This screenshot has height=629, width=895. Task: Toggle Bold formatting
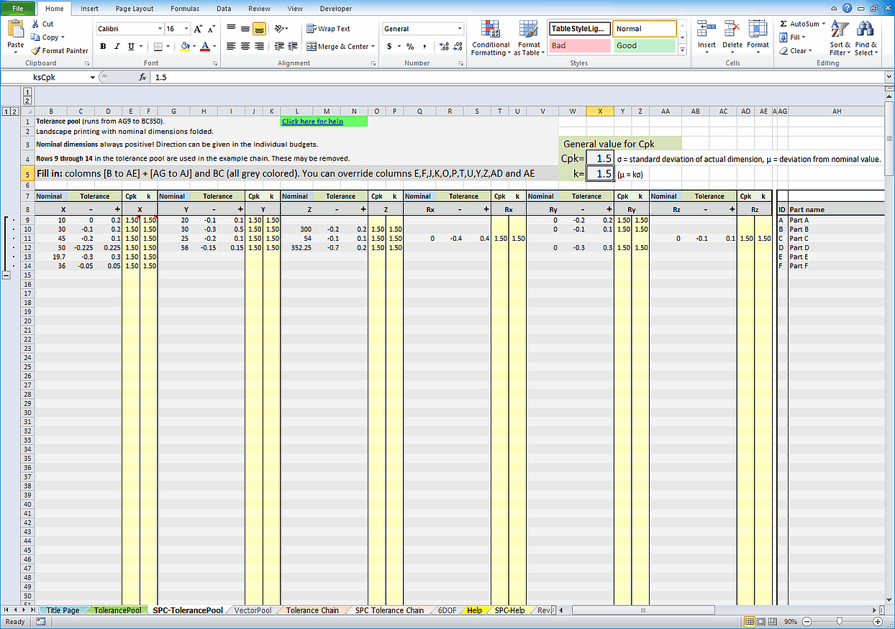click(x=103, y=46)
